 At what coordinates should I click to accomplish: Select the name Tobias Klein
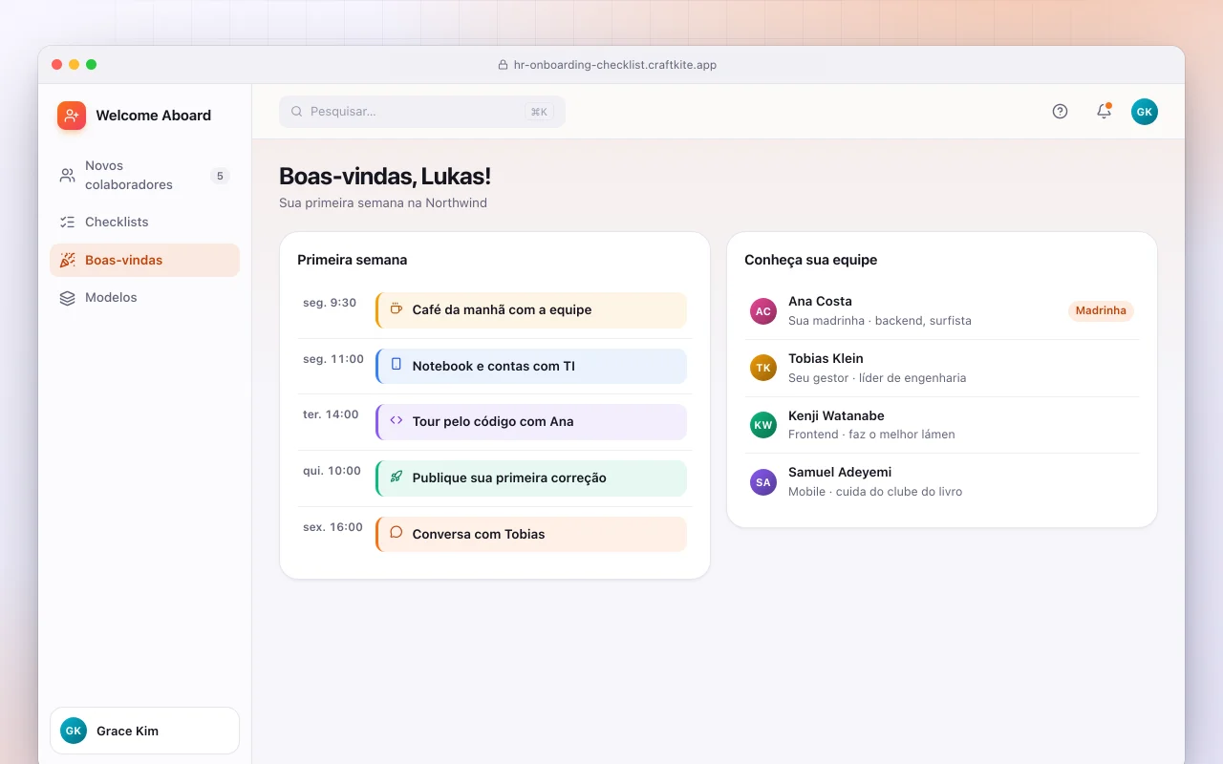coord(826,358)
